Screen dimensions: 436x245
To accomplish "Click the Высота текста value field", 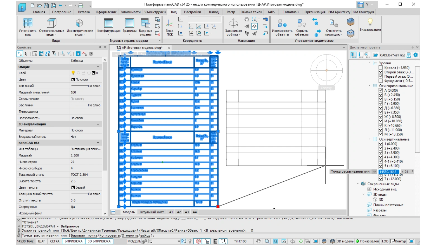I will click(86, 181).
